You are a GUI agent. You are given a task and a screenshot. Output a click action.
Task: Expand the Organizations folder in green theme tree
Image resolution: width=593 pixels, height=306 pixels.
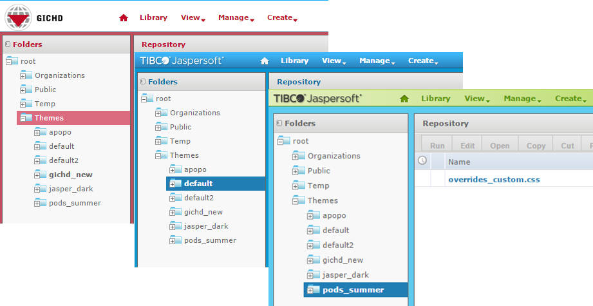pyautogui.click(x=296, y=156)
